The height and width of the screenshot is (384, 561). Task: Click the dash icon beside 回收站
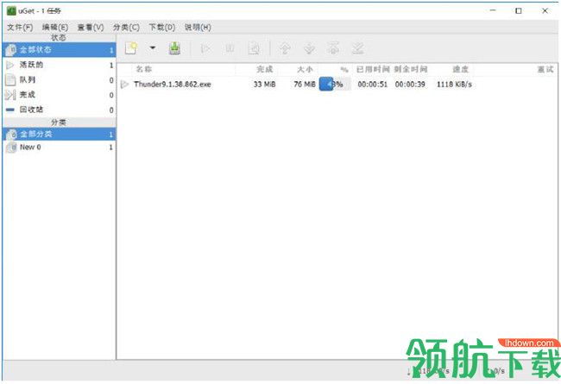pyautogui.click(x=10, y=110)
